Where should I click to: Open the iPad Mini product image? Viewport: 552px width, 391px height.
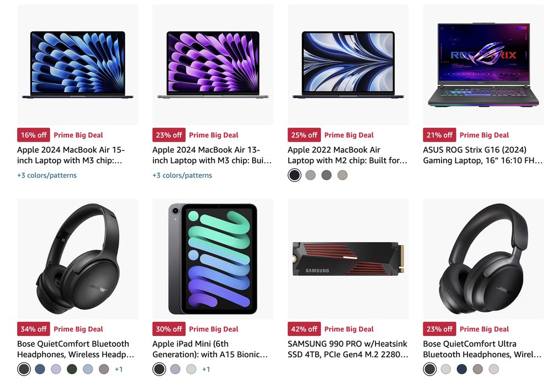tap(213, 259)
